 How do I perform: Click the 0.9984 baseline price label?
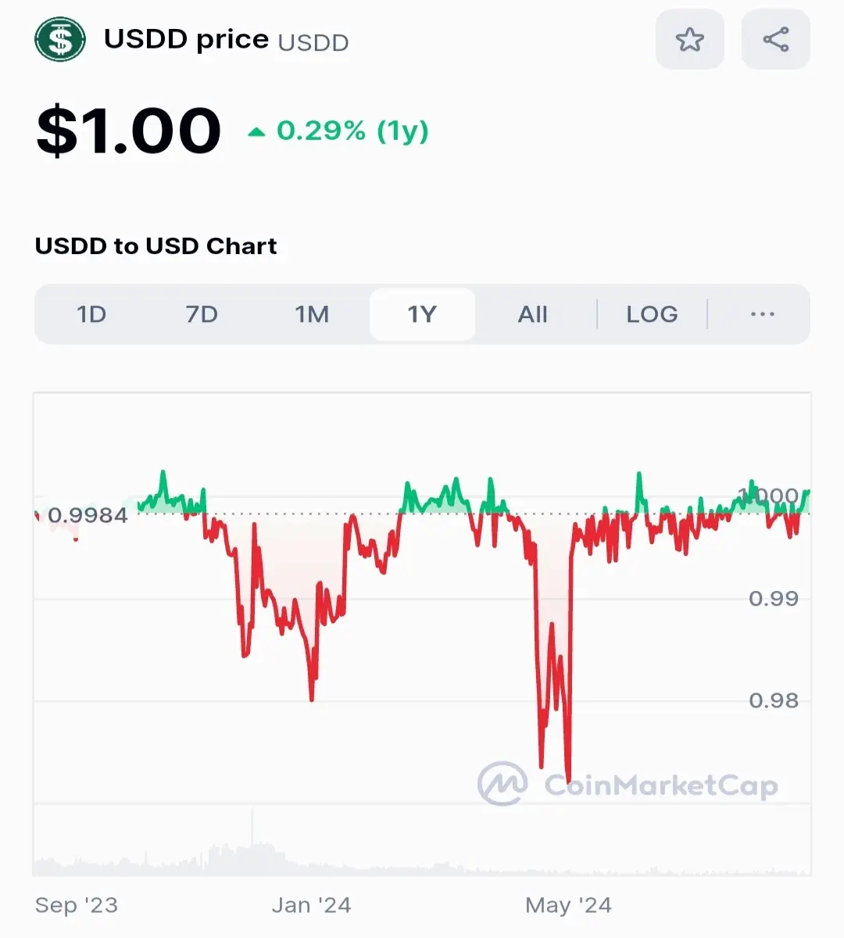click(88, 515)
